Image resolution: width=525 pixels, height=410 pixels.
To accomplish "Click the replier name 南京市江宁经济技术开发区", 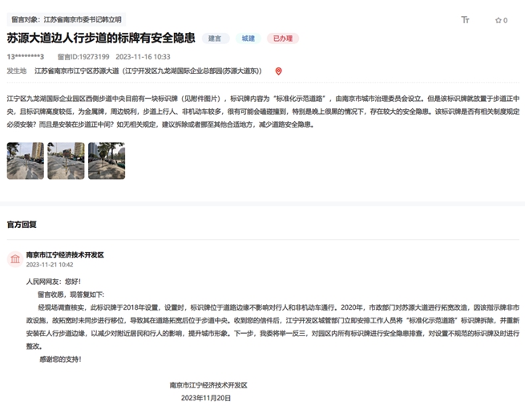I will pos(65,255).
